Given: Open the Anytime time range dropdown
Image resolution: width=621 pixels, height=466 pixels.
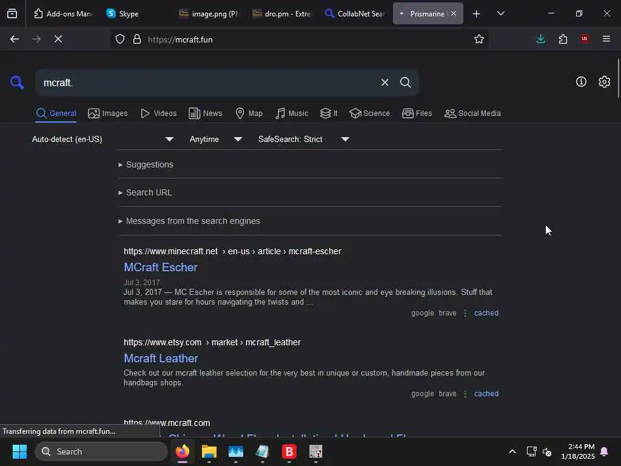Looking at the screenshot, I should click(215, 139).
